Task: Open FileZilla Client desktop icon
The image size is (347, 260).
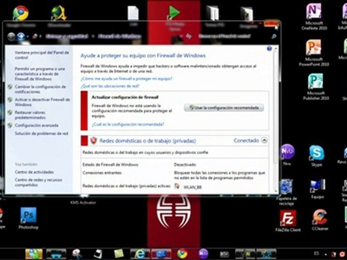Action: 288,221
